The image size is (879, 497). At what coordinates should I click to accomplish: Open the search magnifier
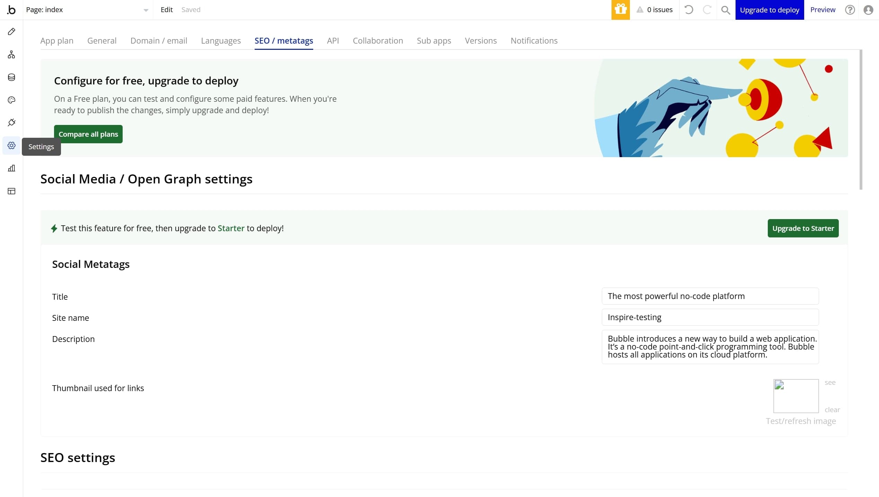(726, 10)
